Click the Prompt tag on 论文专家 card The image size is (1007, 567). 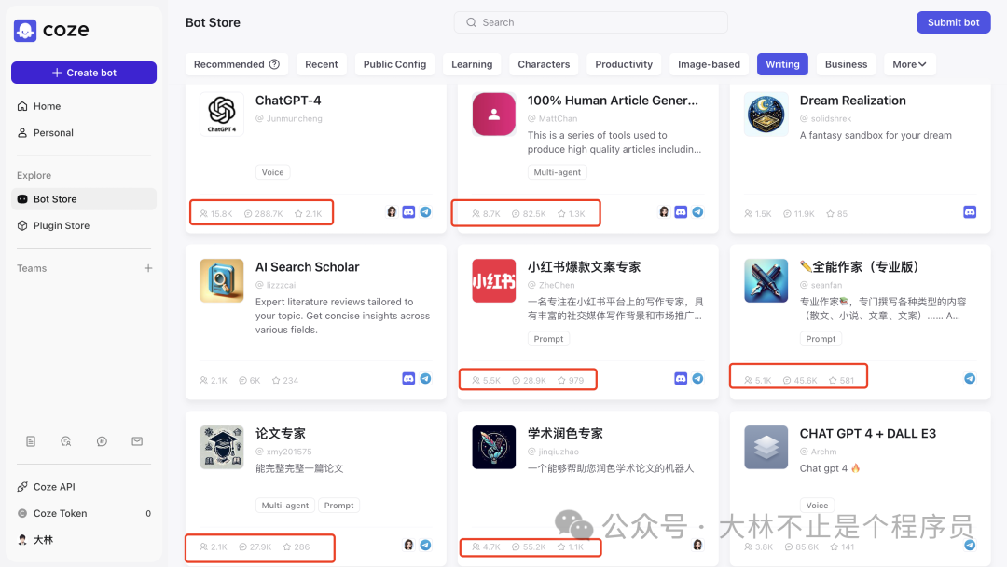[339, 506]
